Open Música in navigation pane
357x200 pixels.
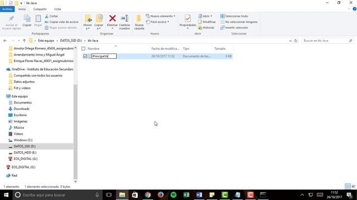[18, 127]
